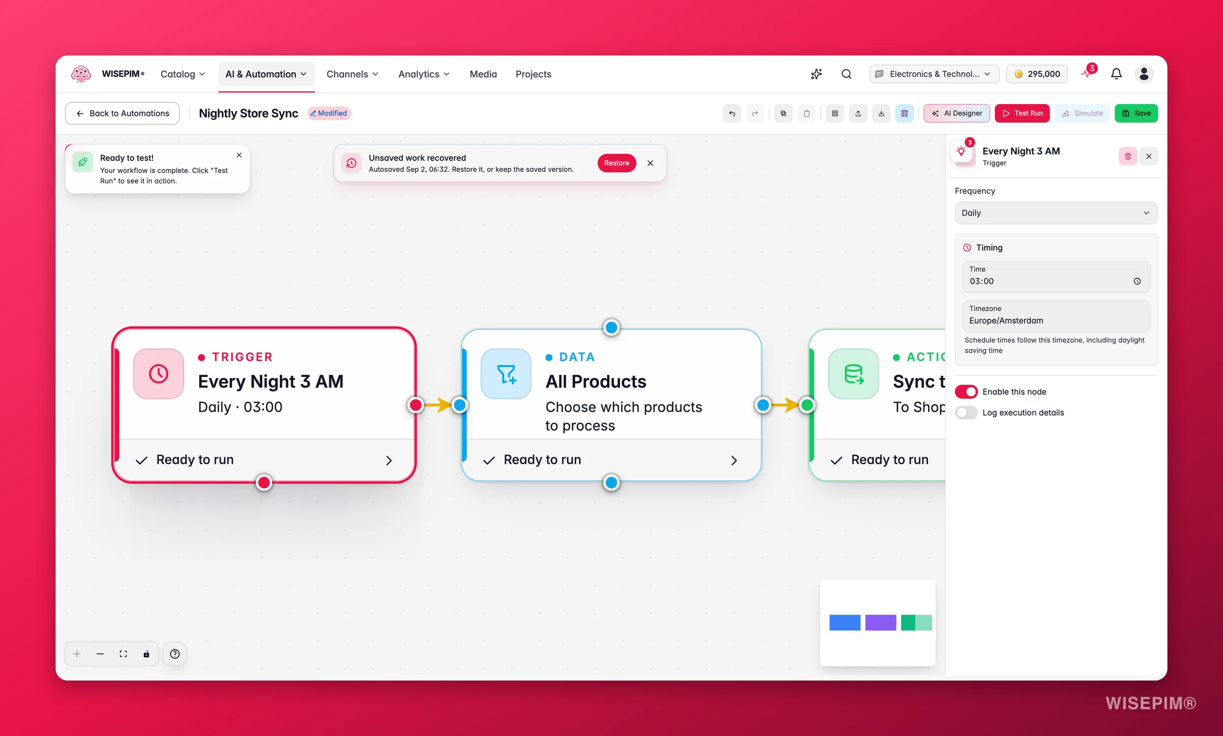Go to the Media page
This screenshot has width=1223, height=736.
(483, 74)
